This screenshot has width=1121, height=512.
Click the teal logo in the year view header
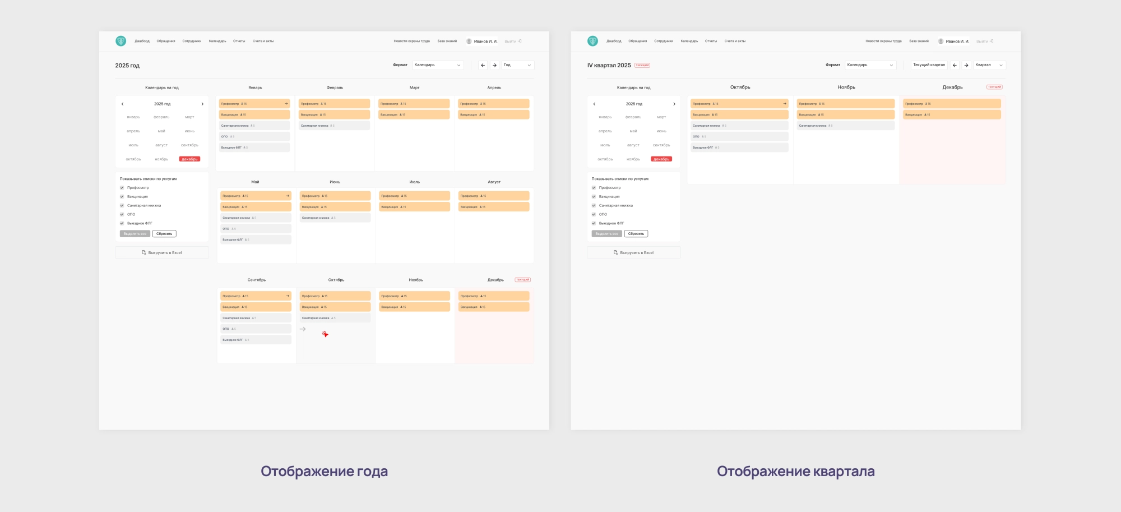(x=121, y=41)
